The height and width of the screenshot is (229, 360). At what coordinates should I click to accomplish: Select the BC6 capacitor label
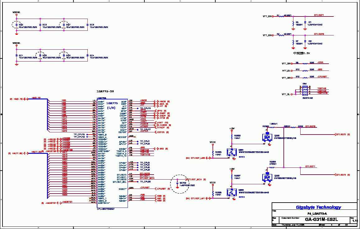(44, 25)
